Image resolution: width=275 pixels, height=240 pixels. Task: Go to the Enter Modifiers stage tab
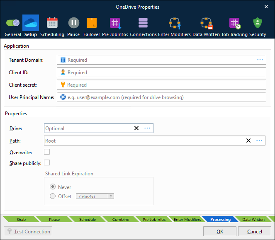pyautogui.click(x=187, y=220)
